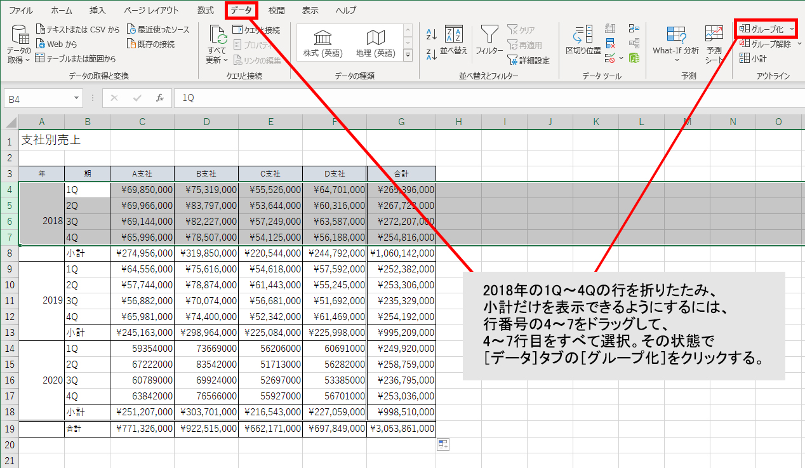This screenshot has width=805, height=468.
Task: Click the 予測シート forecast sheet icon
Action: point(714,44)
